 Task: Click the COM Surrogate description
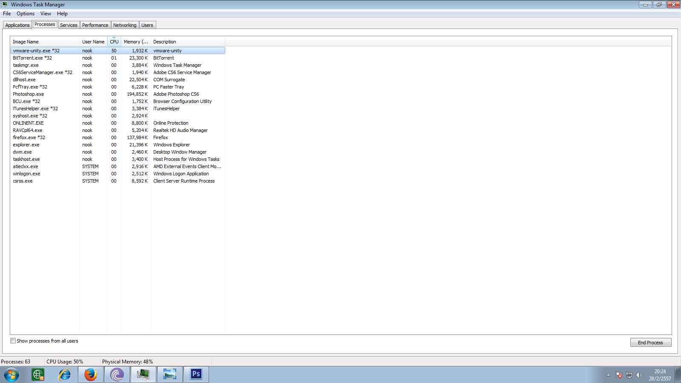click(169, 80)
